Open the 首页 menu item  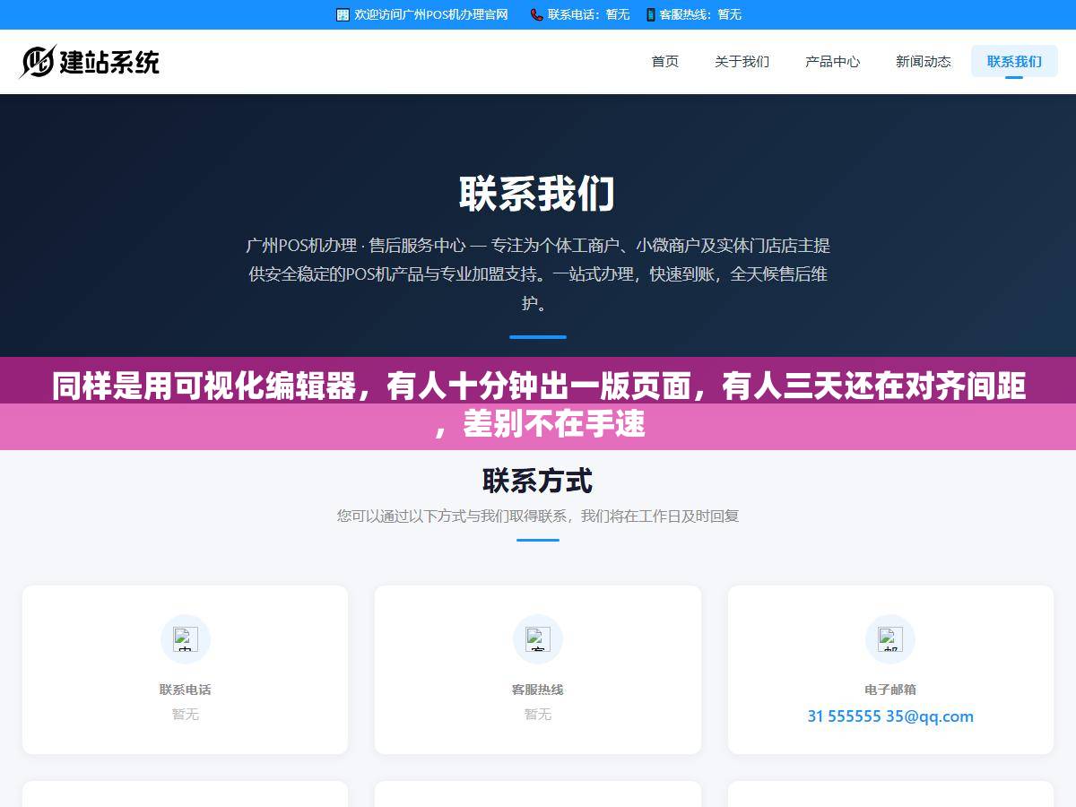pyautogui.click(x=665, y=62)
